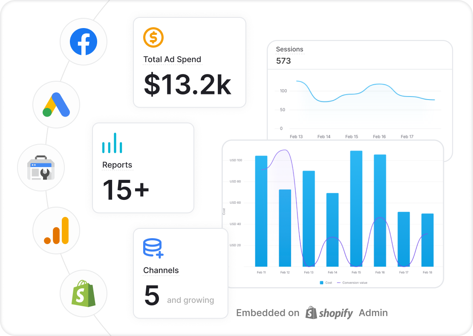Click the blue database Channels icon

point(153,248)
